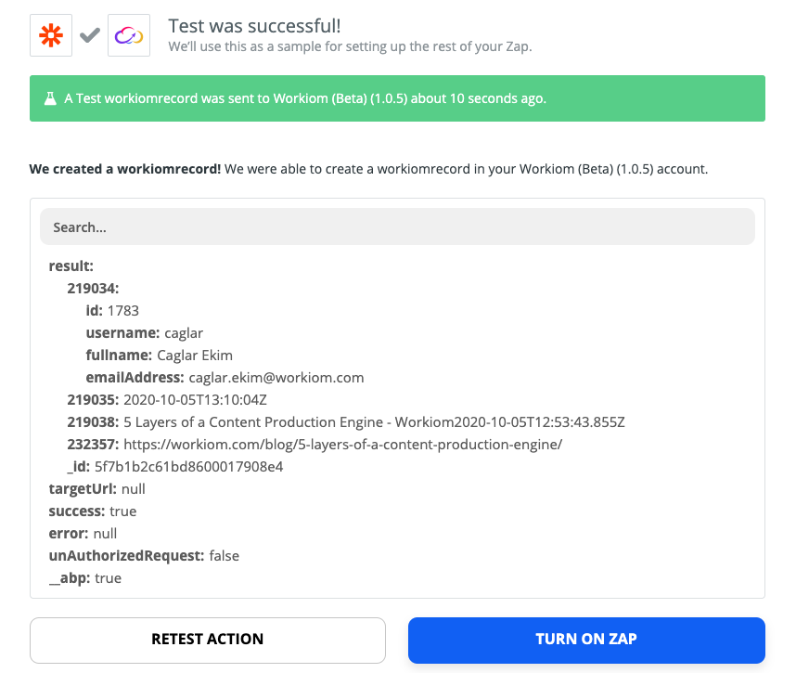Viewport: 796px width, 673px height.
Task: Select the emailAddress caglar.ekim@workiom.com value
Action: click(276, 378)
